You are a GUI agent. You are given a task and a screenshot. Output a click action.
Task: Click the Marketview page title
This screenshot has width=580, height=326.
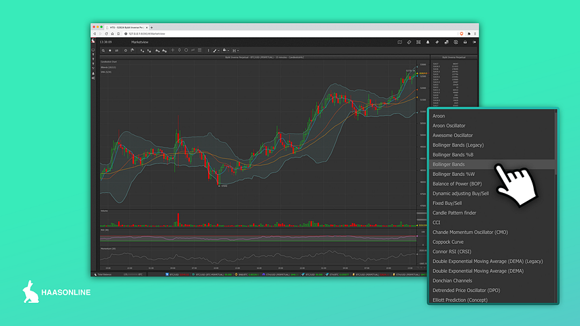click(139, 42)
